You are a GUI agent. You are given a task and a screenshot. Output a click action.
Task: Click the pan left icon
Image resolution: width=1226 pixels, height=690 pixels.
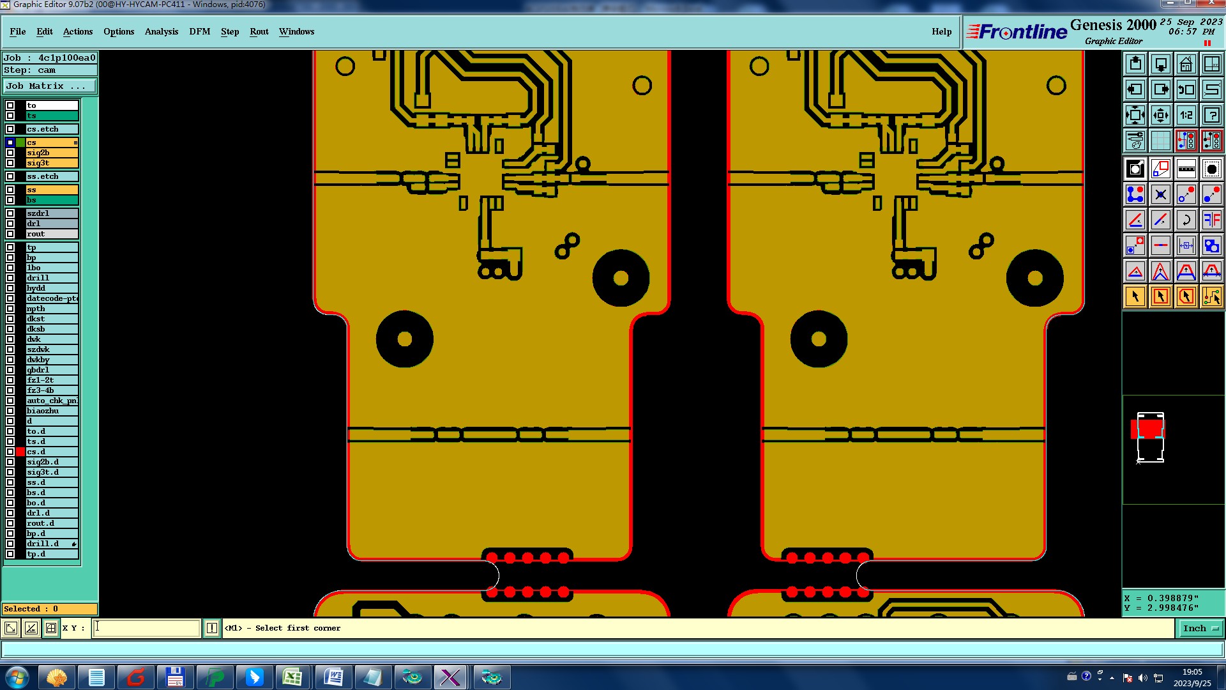click(x=1135, y=89)
